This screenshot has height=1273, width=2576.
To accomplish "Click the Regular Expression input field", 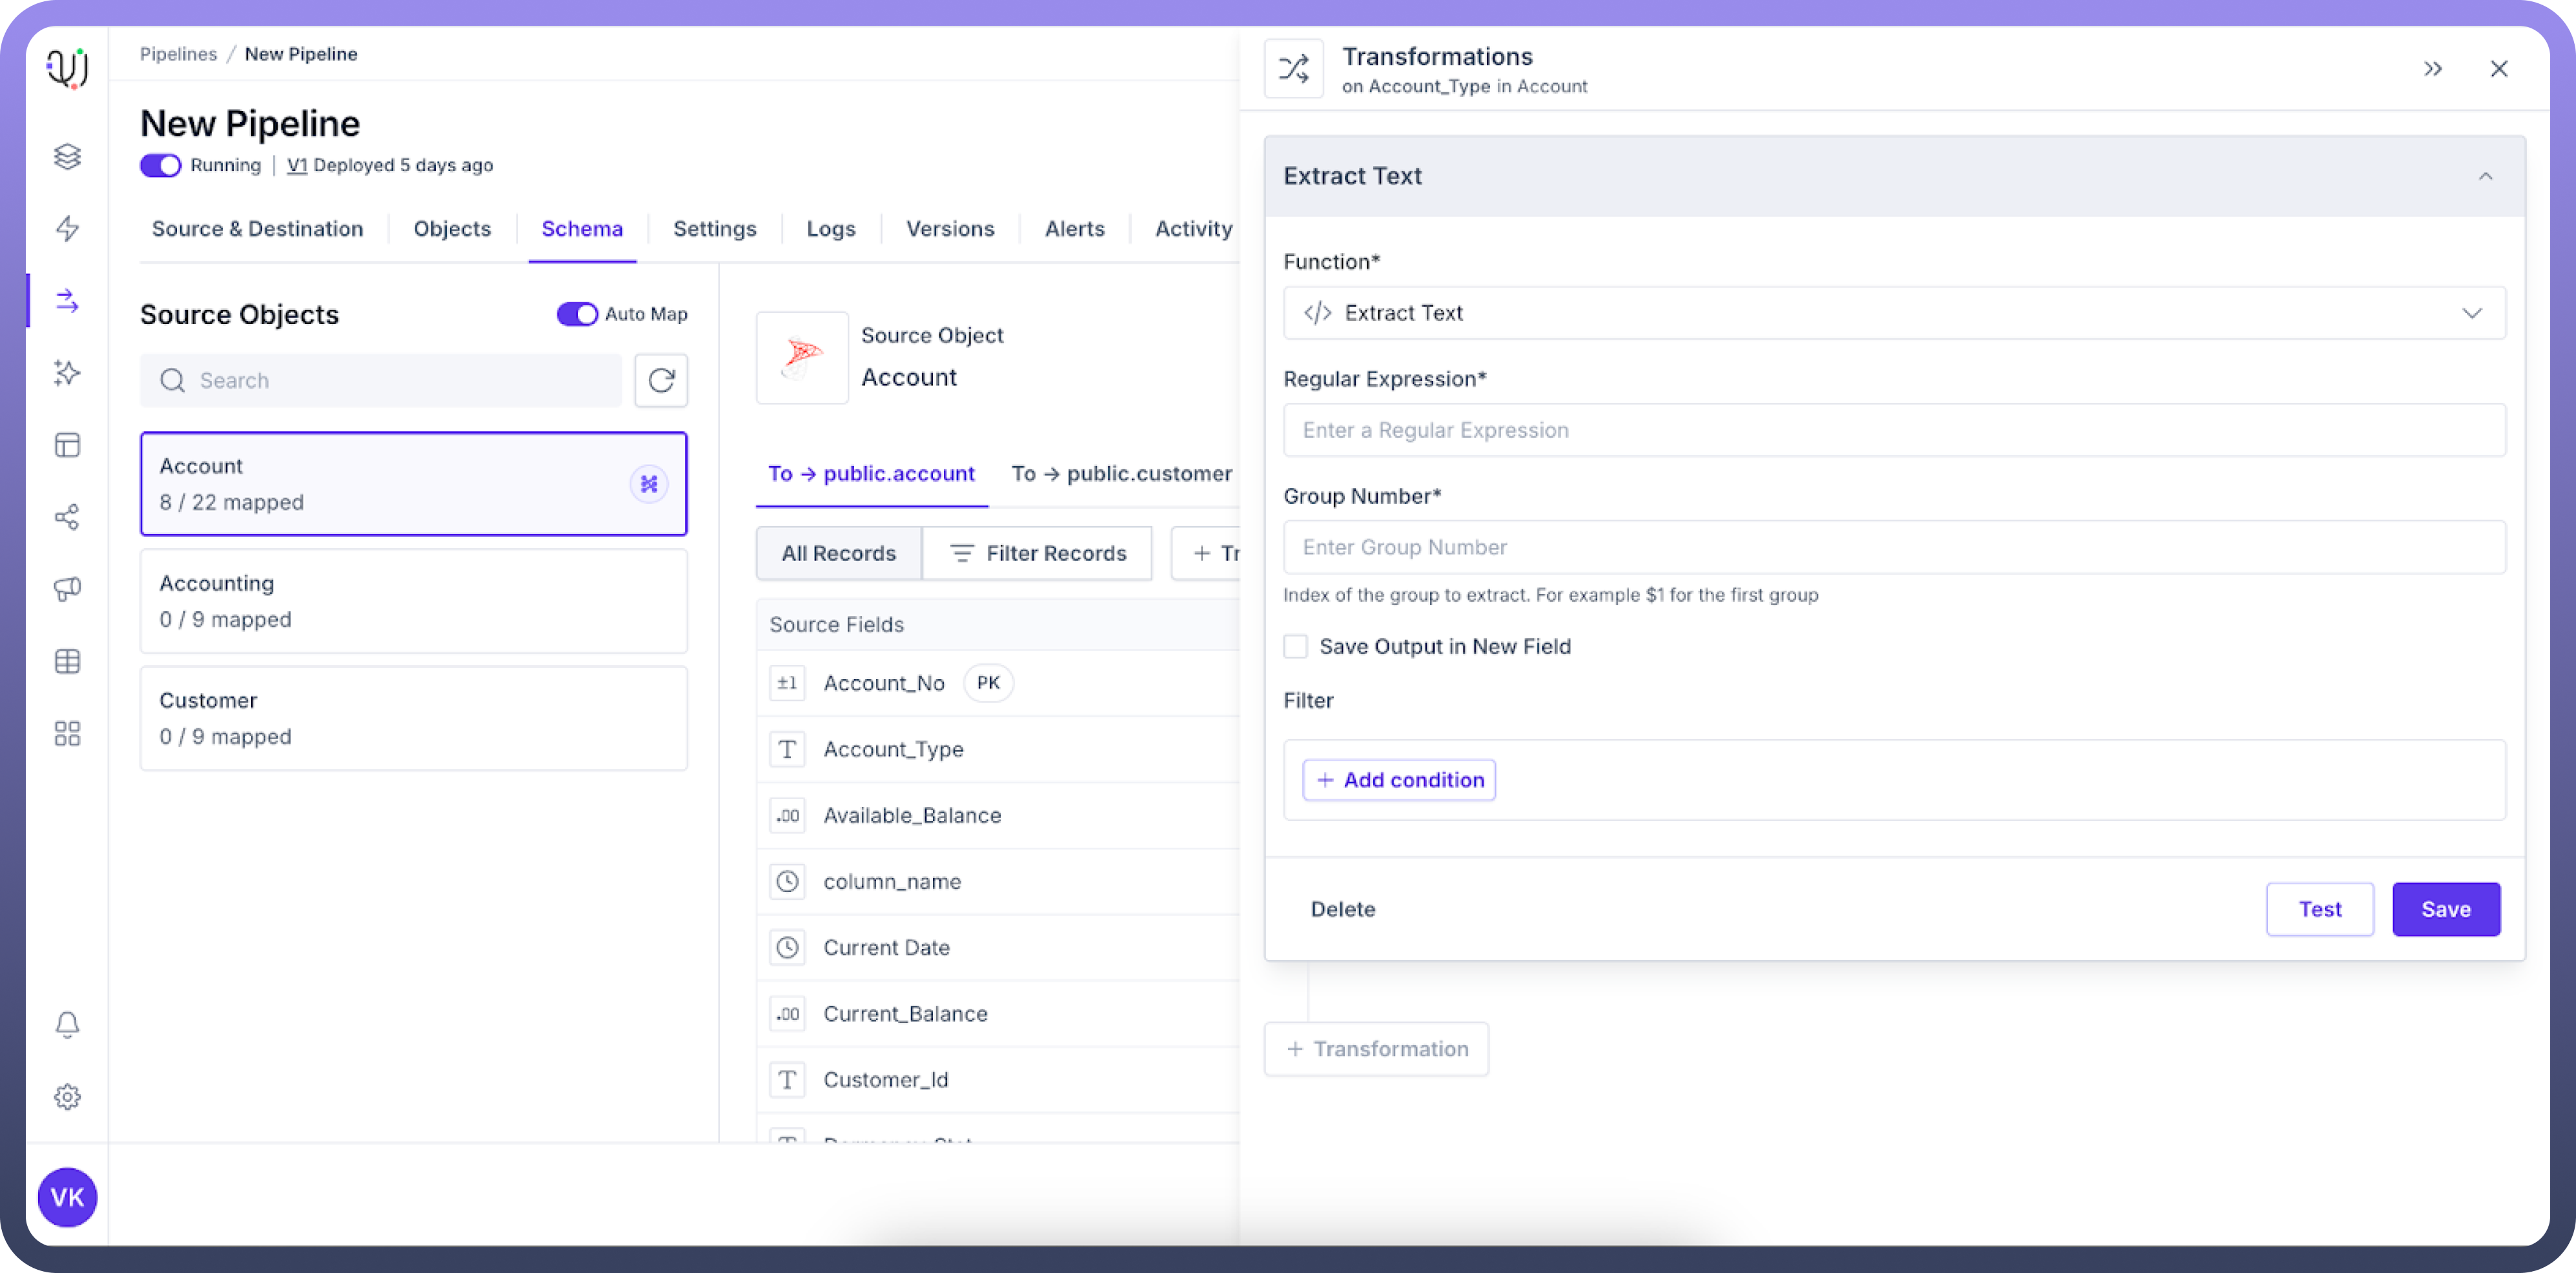I will [x=1893, y=430].
